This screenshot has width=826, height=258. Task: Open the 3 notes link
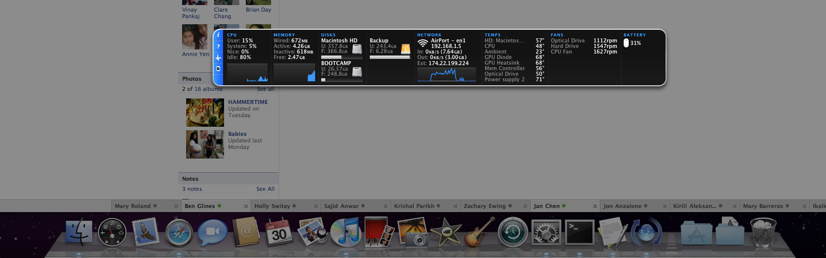192,189
